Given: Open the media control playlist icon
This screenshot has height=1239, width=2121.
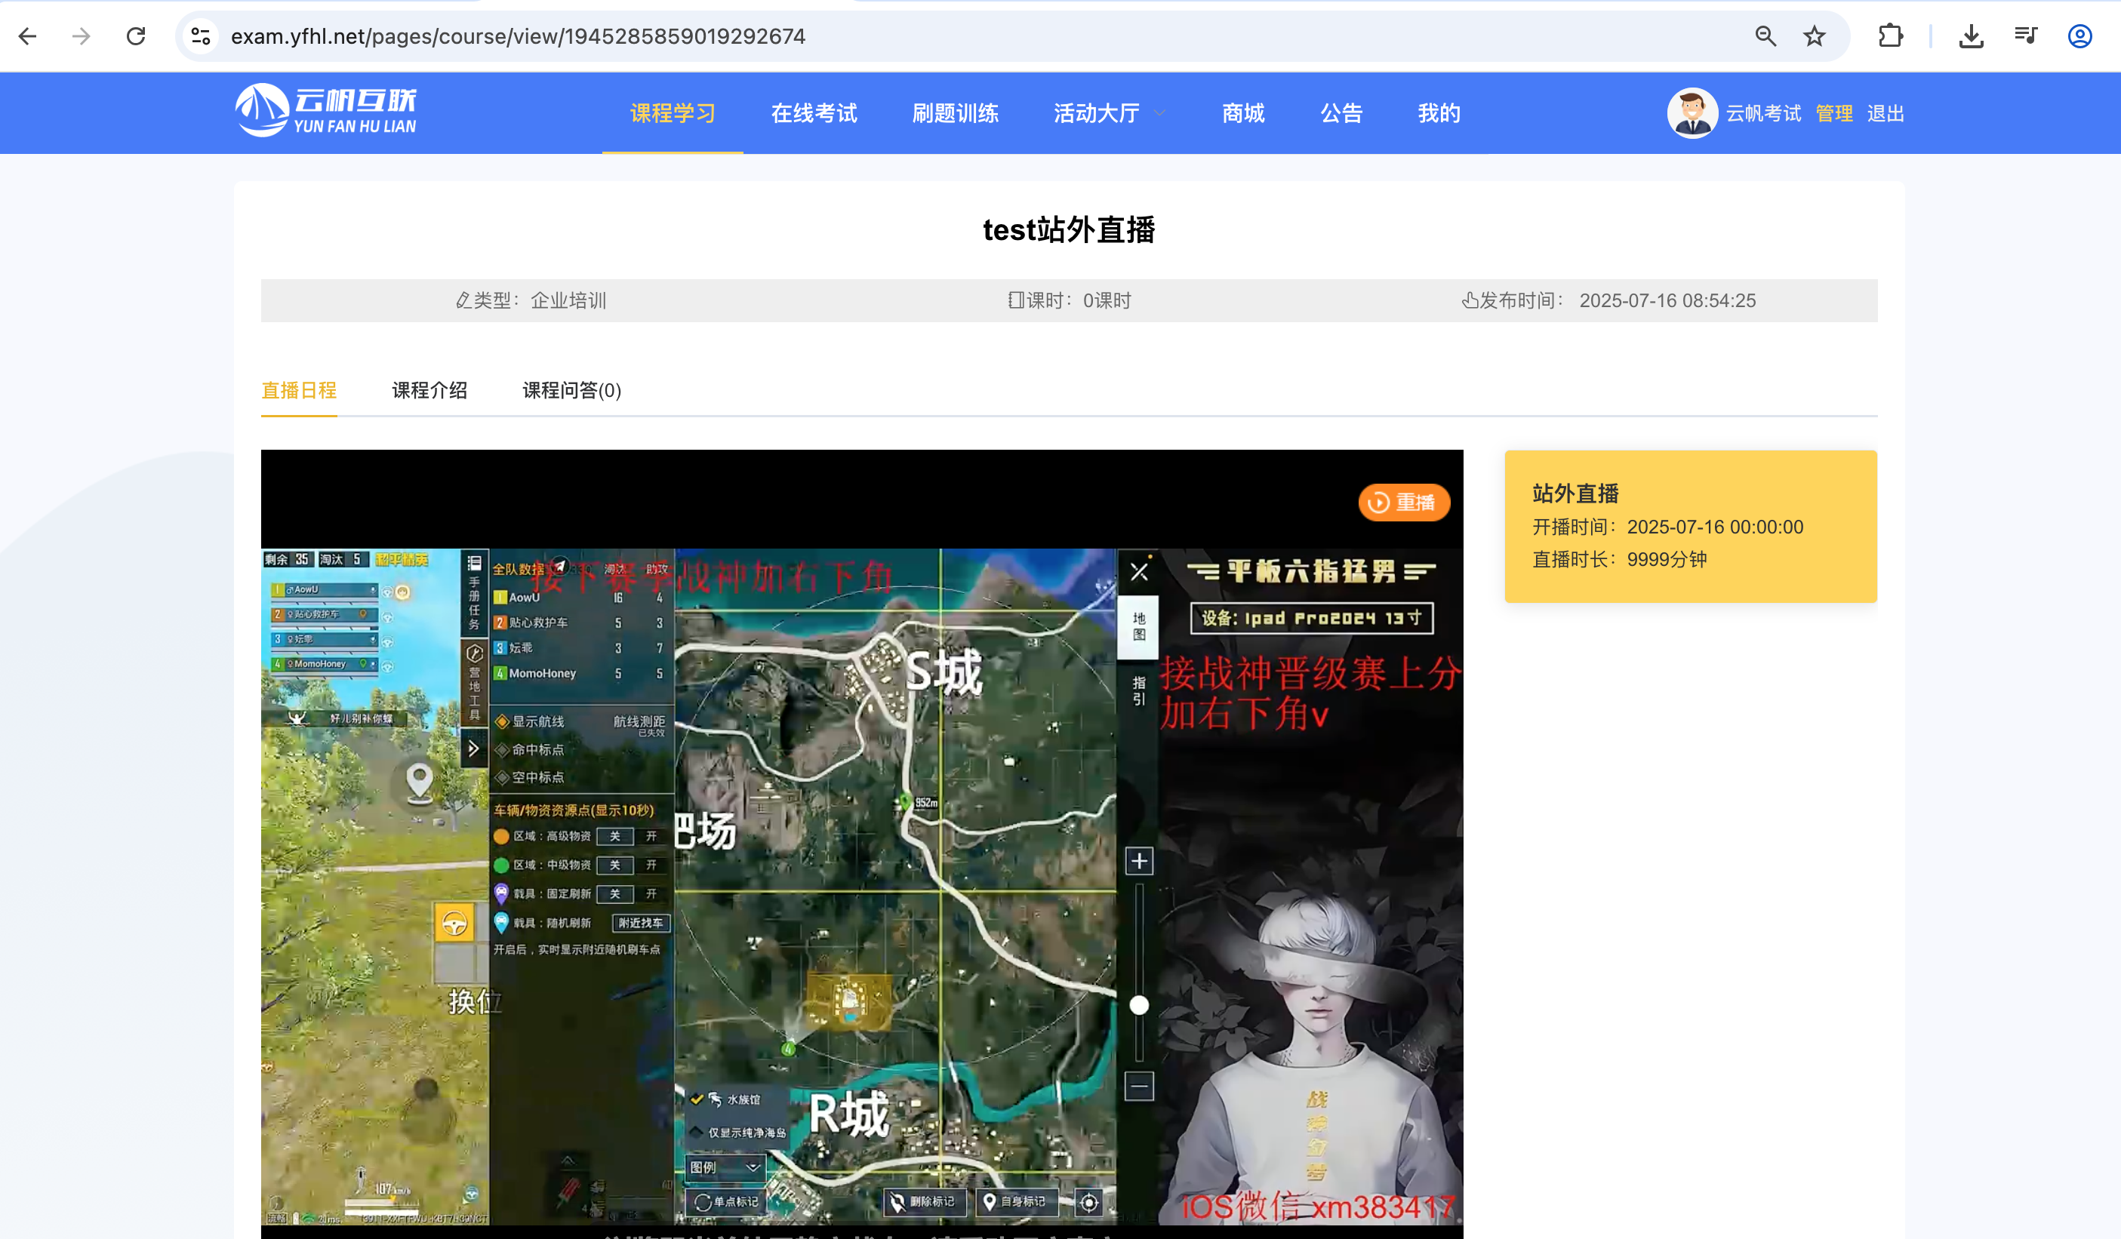Looking at the screenshot, I should pyautogui.click(x=2025, y=36).
